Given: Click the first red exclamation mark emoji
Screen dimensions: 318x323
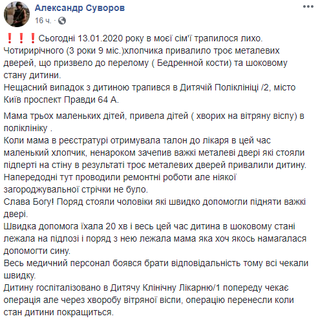Looking at the screenshot, I should [10, 38].
